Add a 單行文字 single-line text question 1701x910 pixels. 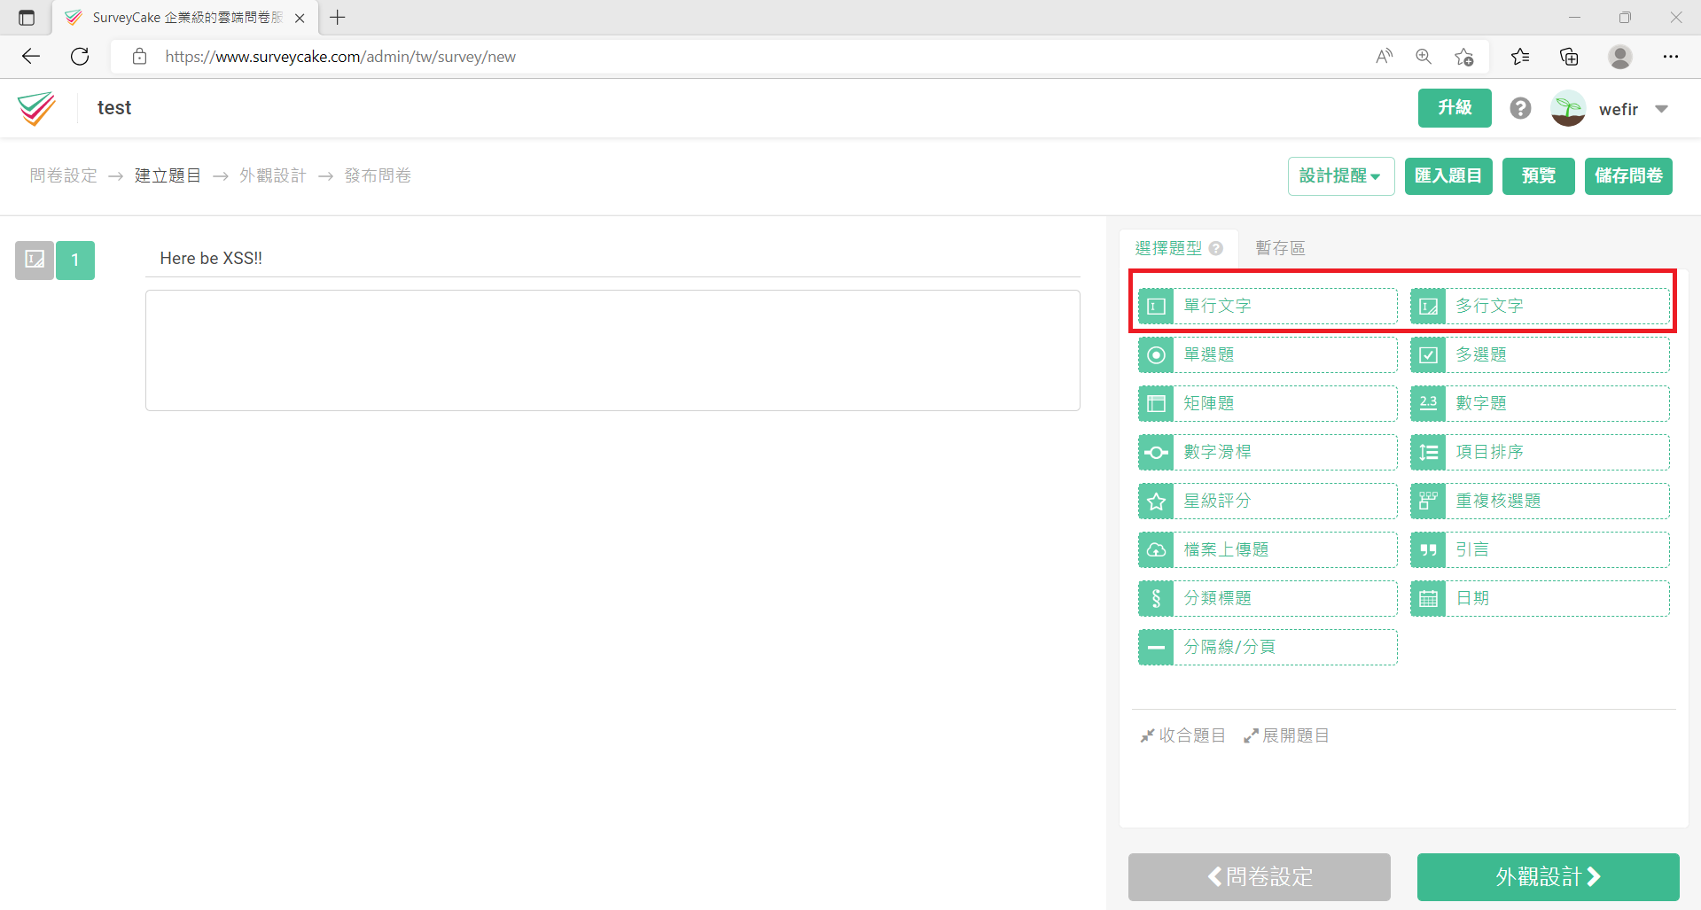(x=1268, y=306)
